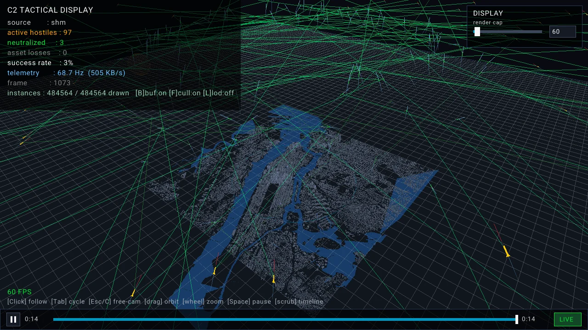Click the render cap slider handle
This screenshot has width=588, height=330.
click(477, 32)
